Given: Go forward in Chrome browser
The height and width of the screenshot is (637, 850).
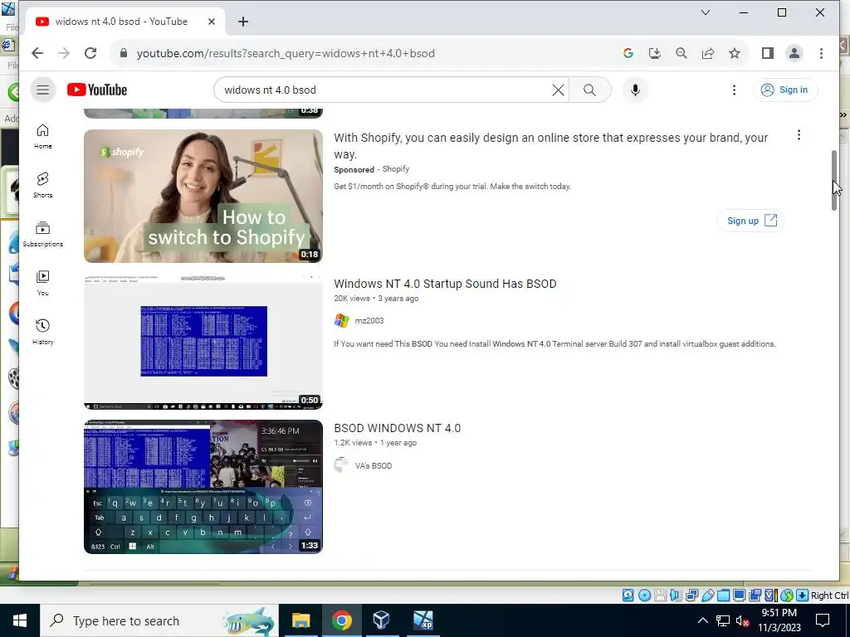Looking at the screenshot, I should click(63, 53).
